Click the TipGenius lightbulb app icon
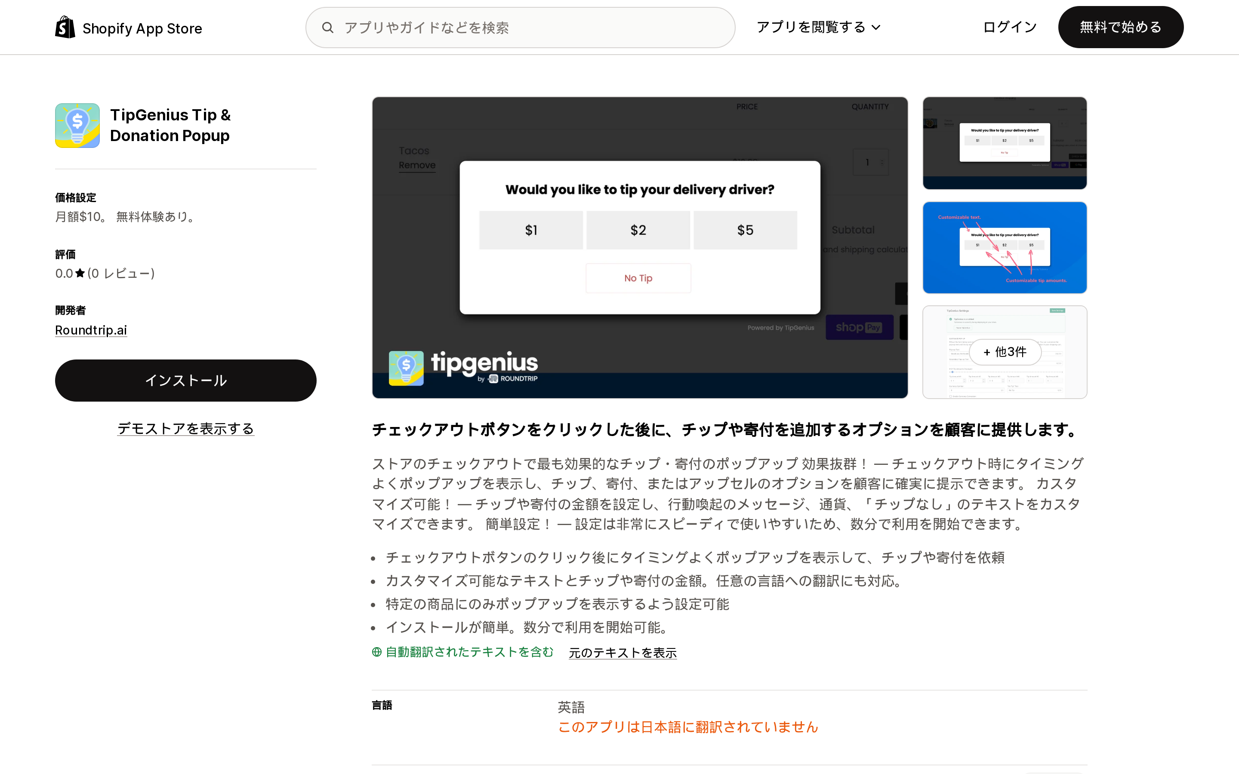Screen dimensions: 1239x774 coord(77,126)
